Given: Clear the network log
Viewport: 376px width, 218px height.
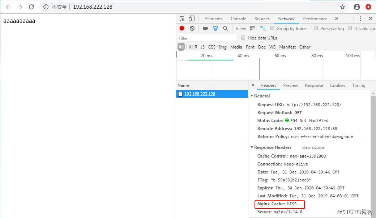Looking at the screenshot, I should [x=192, y=28].
